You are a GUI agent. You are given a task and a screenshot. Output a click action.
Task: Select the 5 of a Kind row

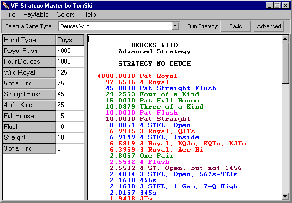[x=29, y=84]
